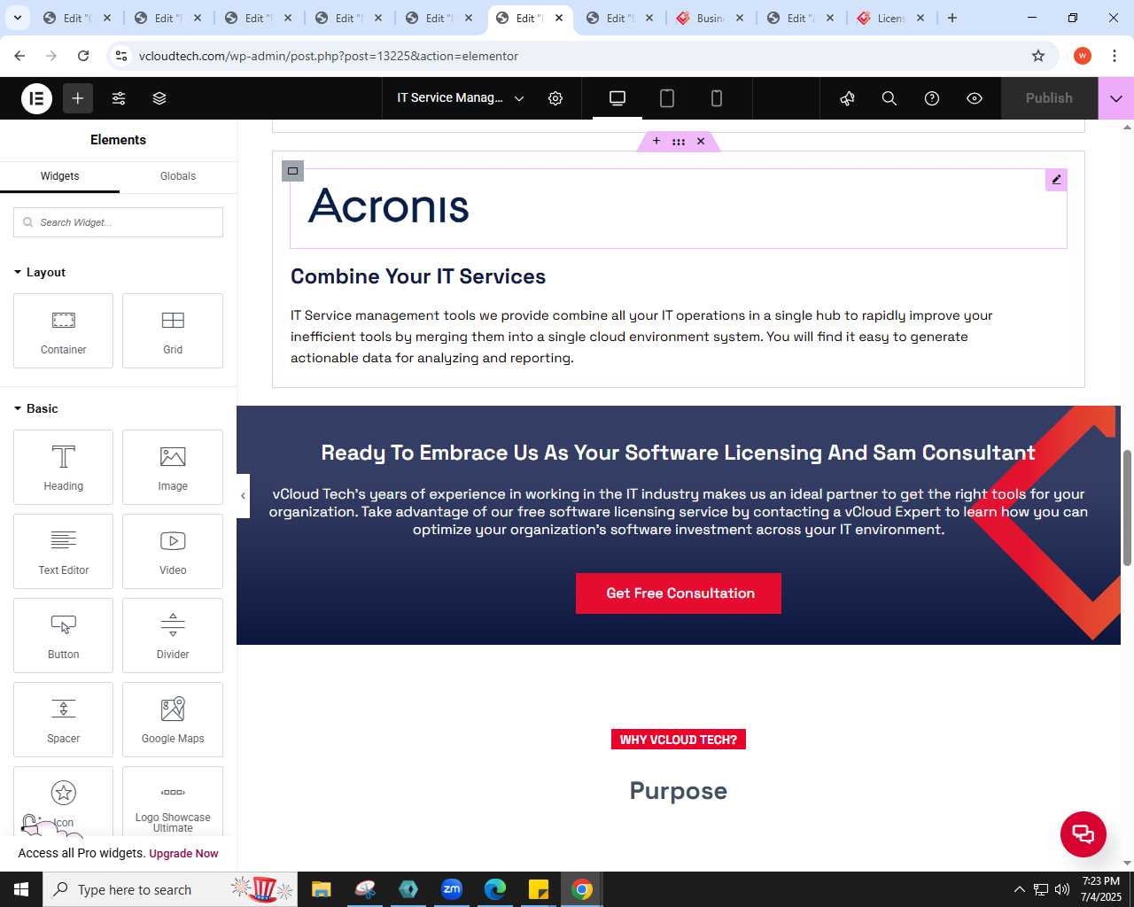Switch to Mobile responsive view
The width and height of the screenshot is (1134, 907).
[x=717, y=98]
